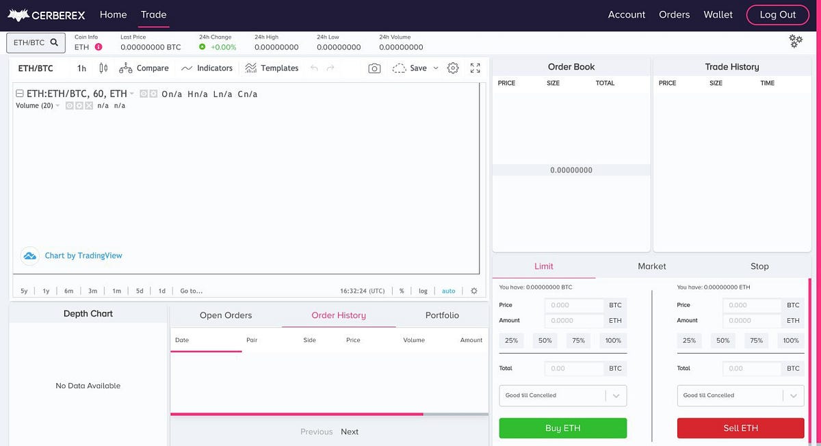Viewport: 821px width, 446px height.
Task: Set chart range to 5y
Action: [x=24, y=291]
